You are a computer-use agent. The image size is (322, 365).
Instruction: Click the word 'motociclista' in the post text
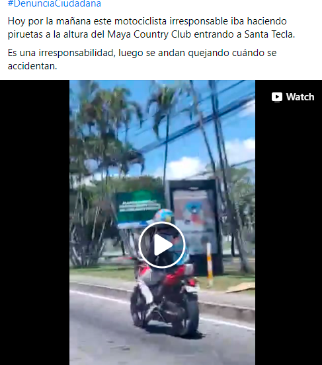[x=140, y=21]
